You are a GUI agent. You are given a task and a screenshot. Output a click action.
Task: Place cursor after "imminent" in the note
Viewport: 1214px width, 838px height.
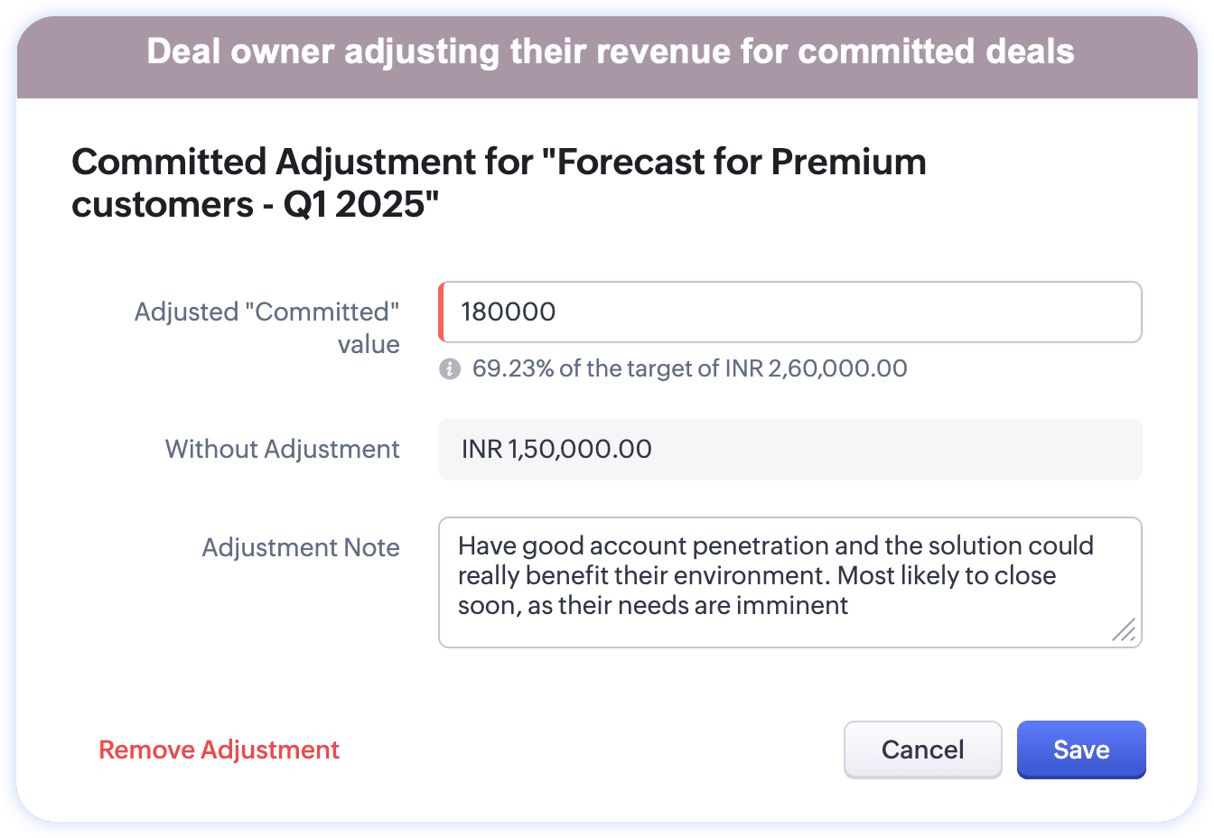tap(850, 606)
